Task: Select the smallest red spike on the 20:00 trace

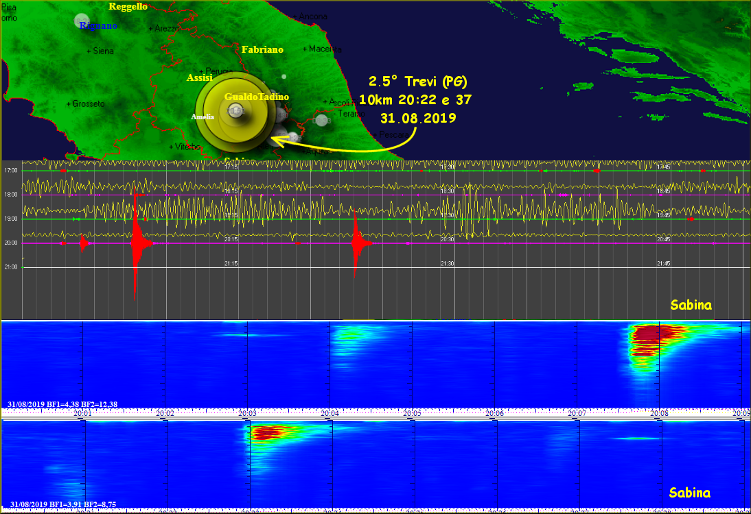Action: point(84,243)
